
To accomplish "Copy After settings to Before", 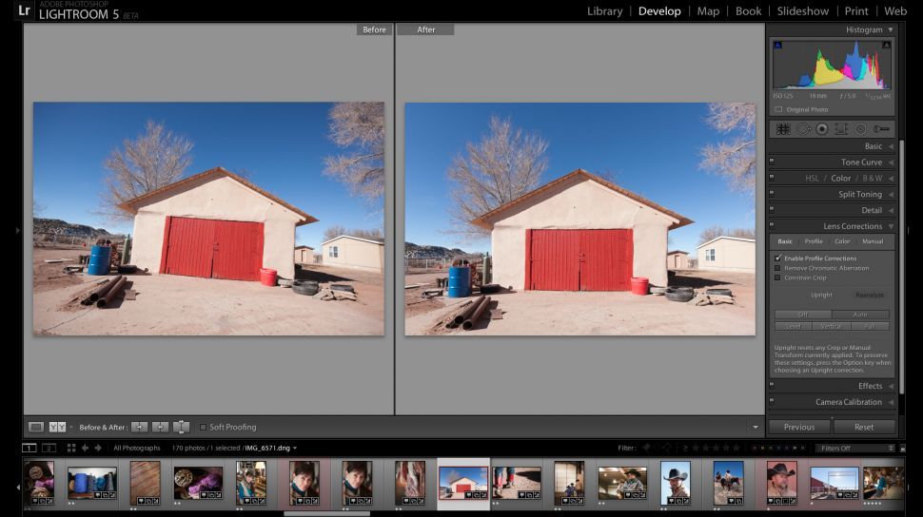I will pos(160,427).
